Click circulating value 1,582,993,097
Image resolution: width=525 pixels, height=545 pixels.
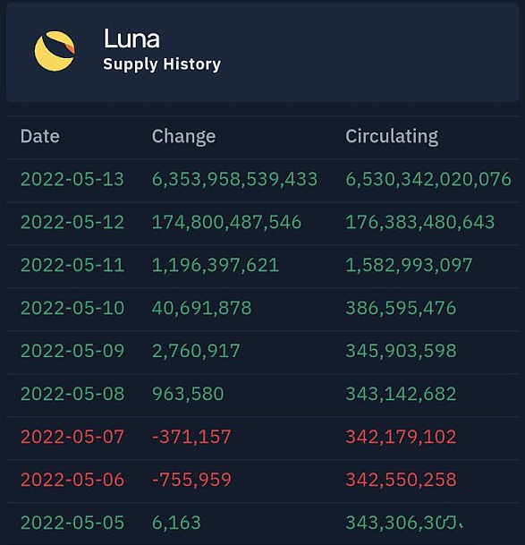coord(409,266)
